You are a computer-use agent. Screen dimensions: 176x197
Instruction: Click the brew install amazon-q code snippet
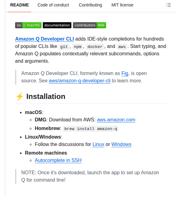pyautogui.click(x=91, y=129)
